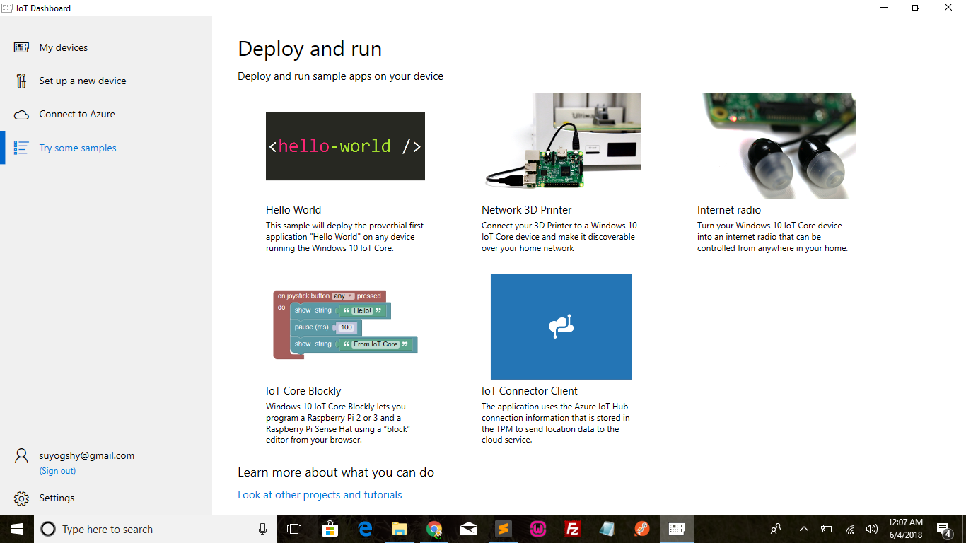Open the Wi-Fi network tray icon

(x=850, y=529)
